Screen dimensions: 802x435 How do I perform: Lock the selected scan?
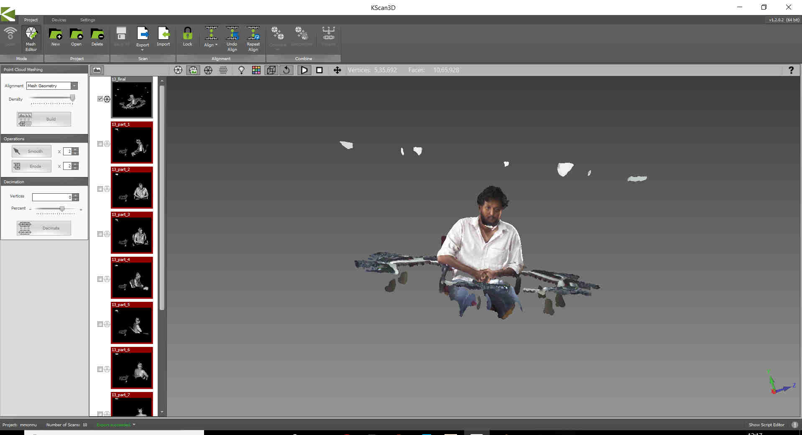click(187, 37)
